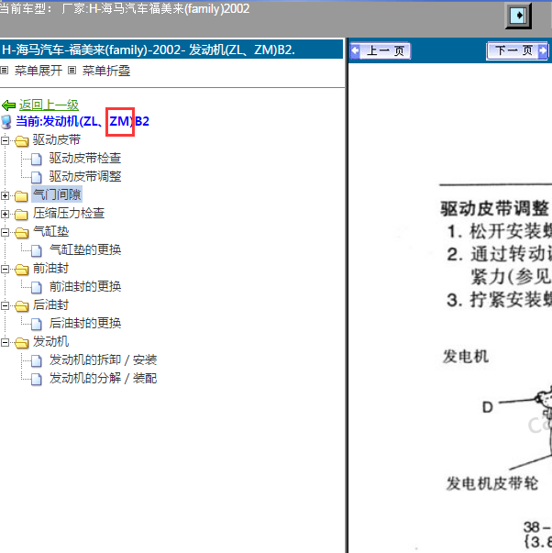Select the 气门间隙 folder label
Viewport: 552px width, 553px height.
tap(57, 194)
